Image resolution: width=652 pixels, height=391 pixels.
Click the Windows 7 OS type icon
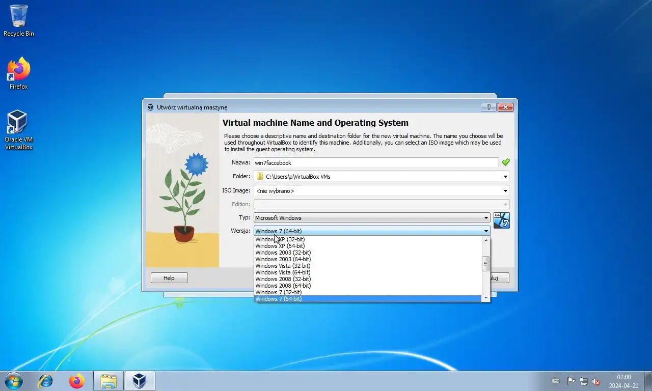[x=502, y=220]
